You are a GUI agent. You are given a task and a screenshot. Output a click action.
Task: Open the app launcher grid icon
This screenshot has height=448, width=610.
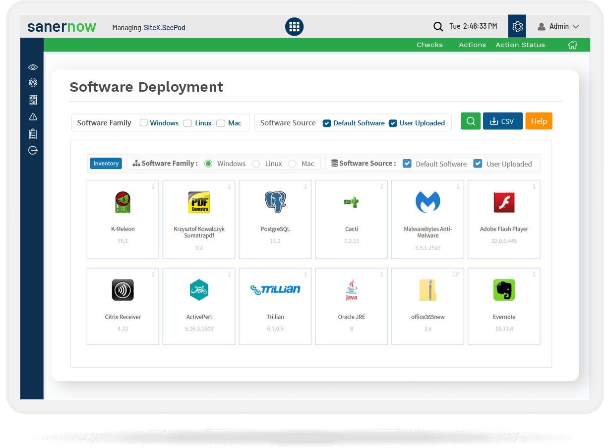click(294, 26)
